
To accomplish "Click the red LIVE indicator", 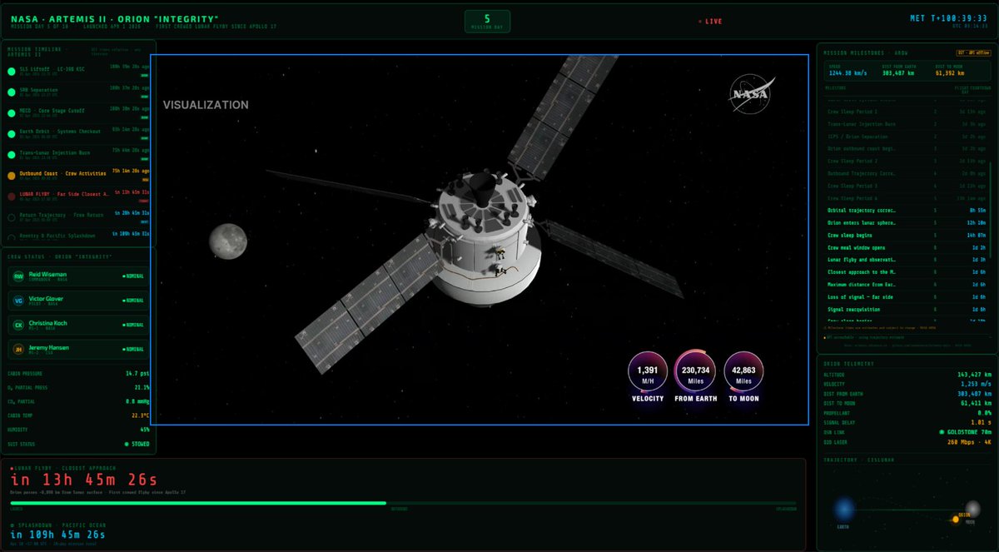I will click(709, 21).
